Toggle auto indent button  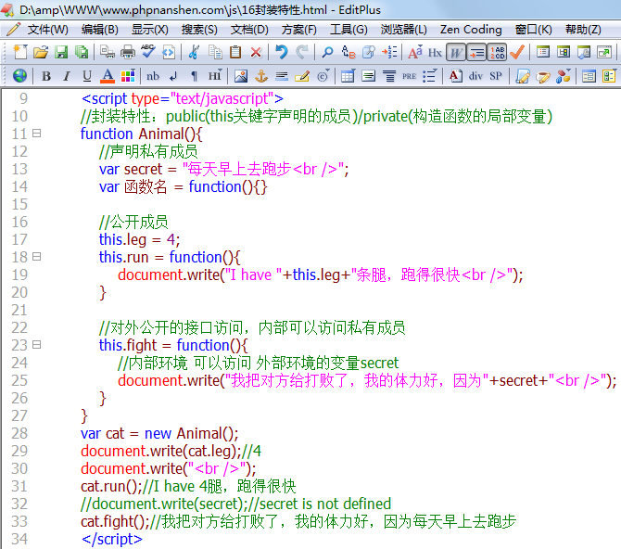click(476, 52)
